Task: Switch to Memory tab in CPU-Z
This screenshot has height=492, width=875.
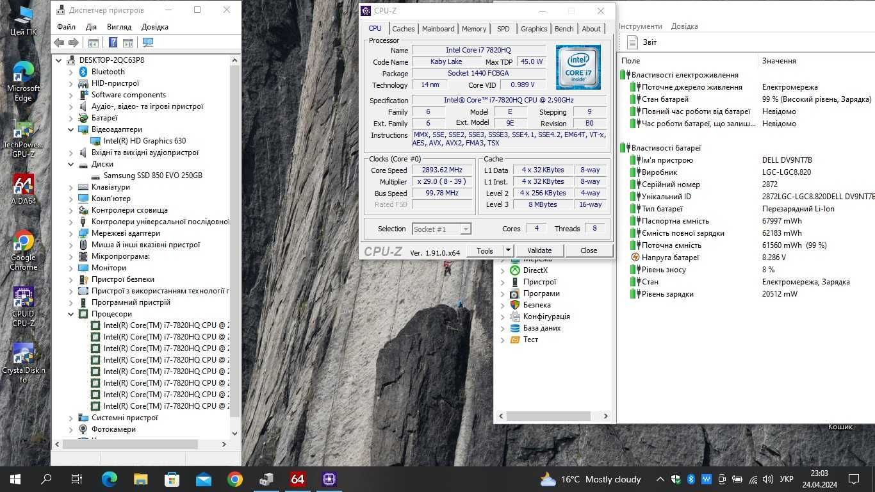Action: [x=474, y=29]
